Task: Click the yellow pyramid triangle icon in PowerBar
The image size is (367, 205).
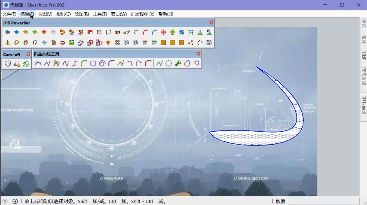Action: [7, 43]
